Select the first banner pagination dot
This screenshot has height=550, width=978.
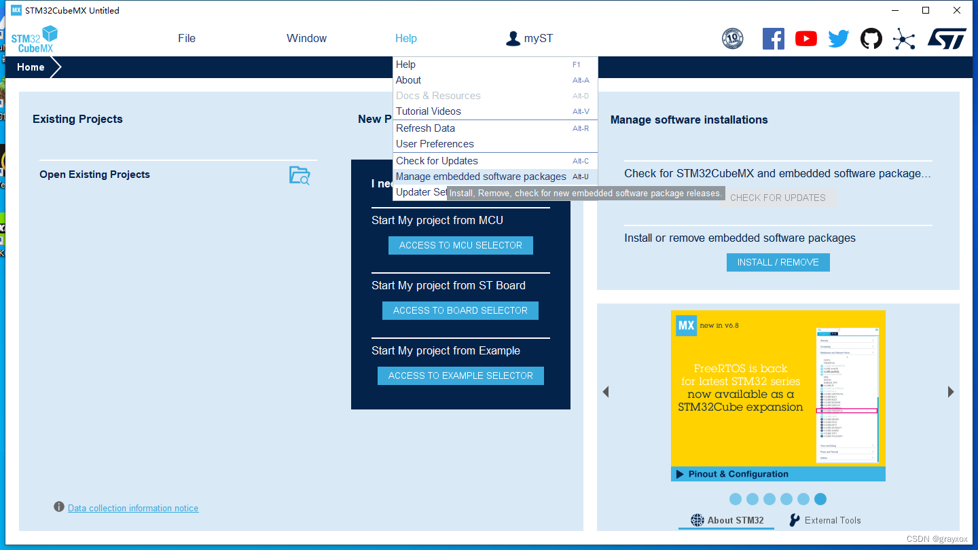[736, 499]
